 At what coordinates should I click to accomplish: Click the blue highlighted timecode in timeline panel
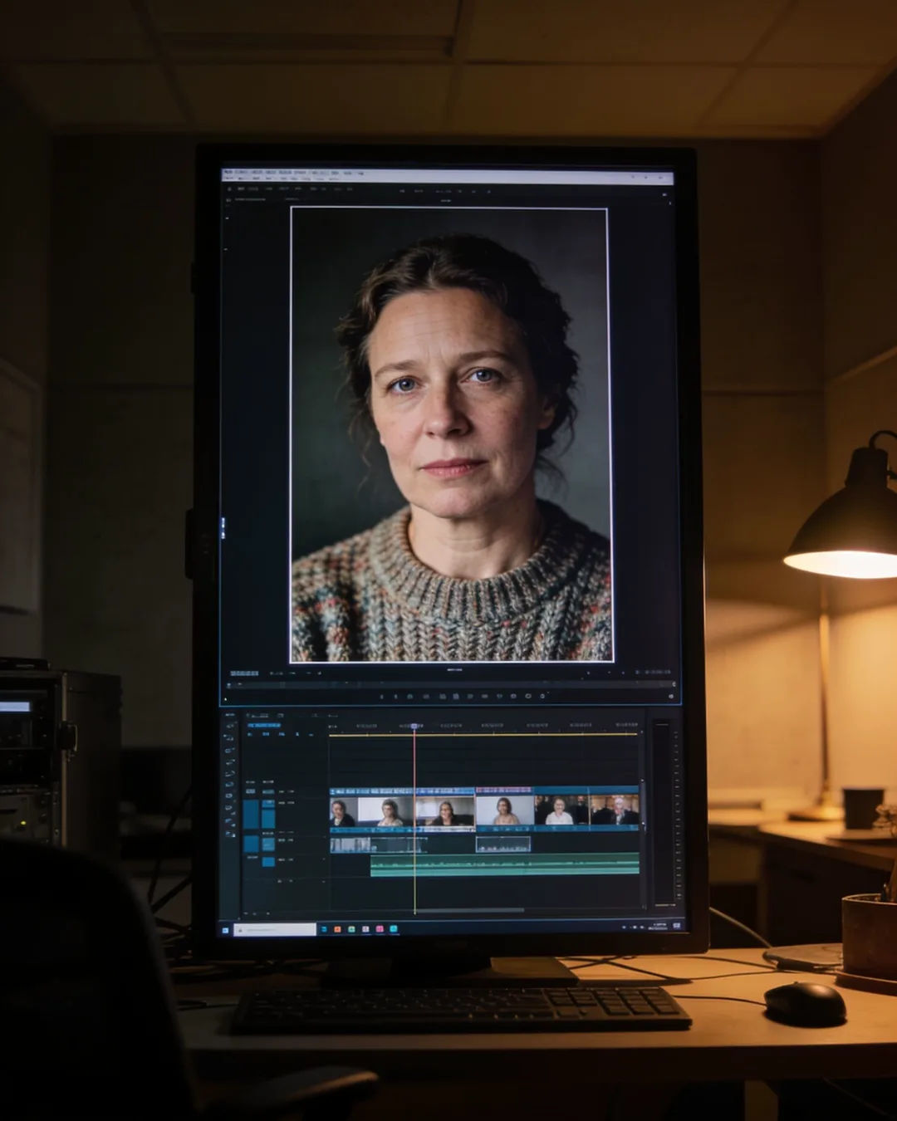tap(264, 725)
